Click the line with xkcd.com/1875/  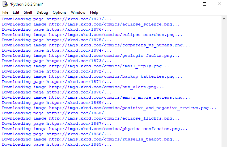pos(57,40)
